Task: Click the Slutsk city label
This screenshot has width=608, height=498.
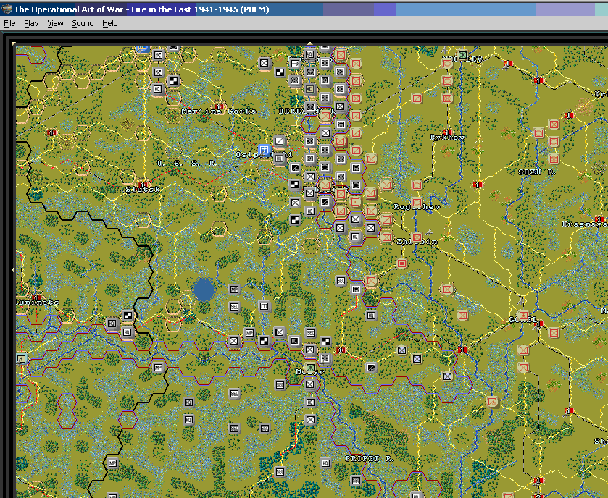Action: 143,190
